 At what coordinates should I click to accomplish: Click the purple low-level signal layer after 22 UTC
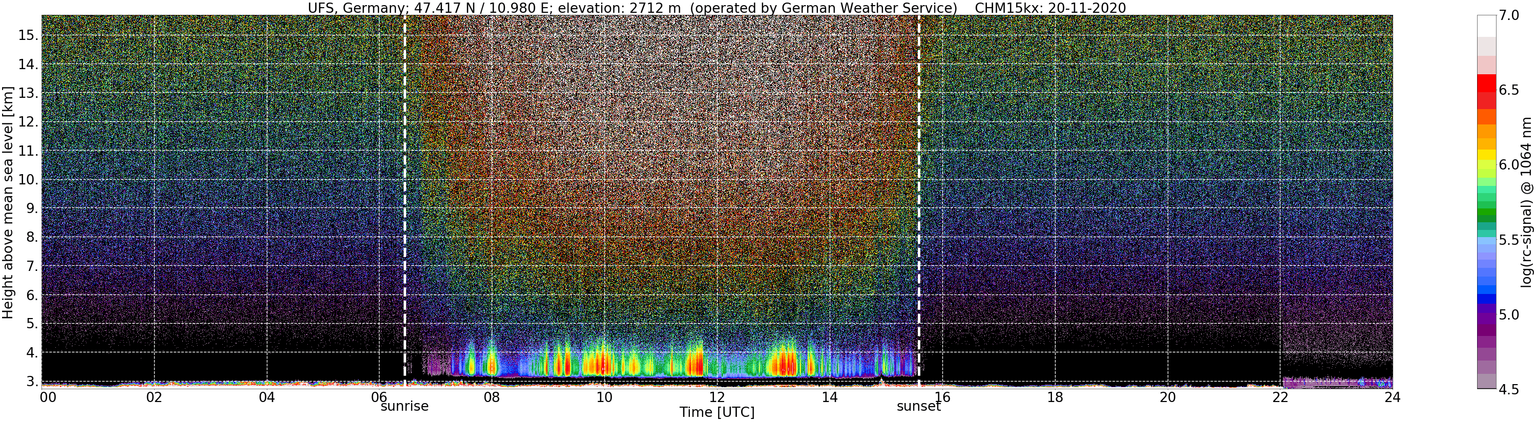[x=1337, y=382]
